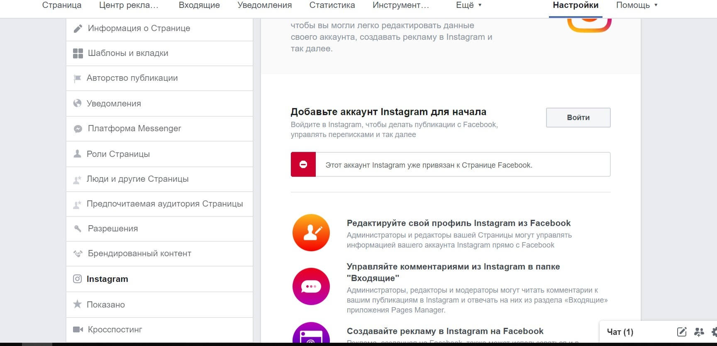The height and width of the screenshot is (346, 717).
Task: Click the Instagram camera icon in sidebar
Action: (77, 279)
